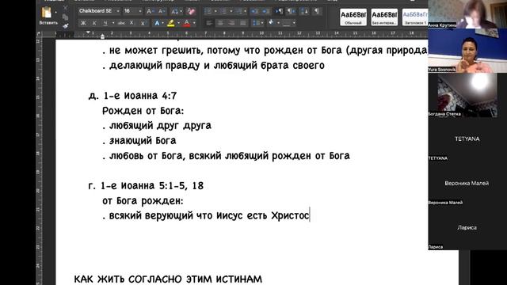Underline text with the Ч icon
Viewport: 507px width, 285px height.
105,23
